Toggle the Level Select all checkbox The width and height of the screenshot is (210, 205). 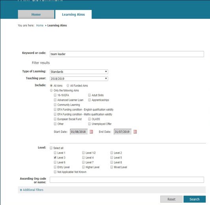tap(51, 148)
